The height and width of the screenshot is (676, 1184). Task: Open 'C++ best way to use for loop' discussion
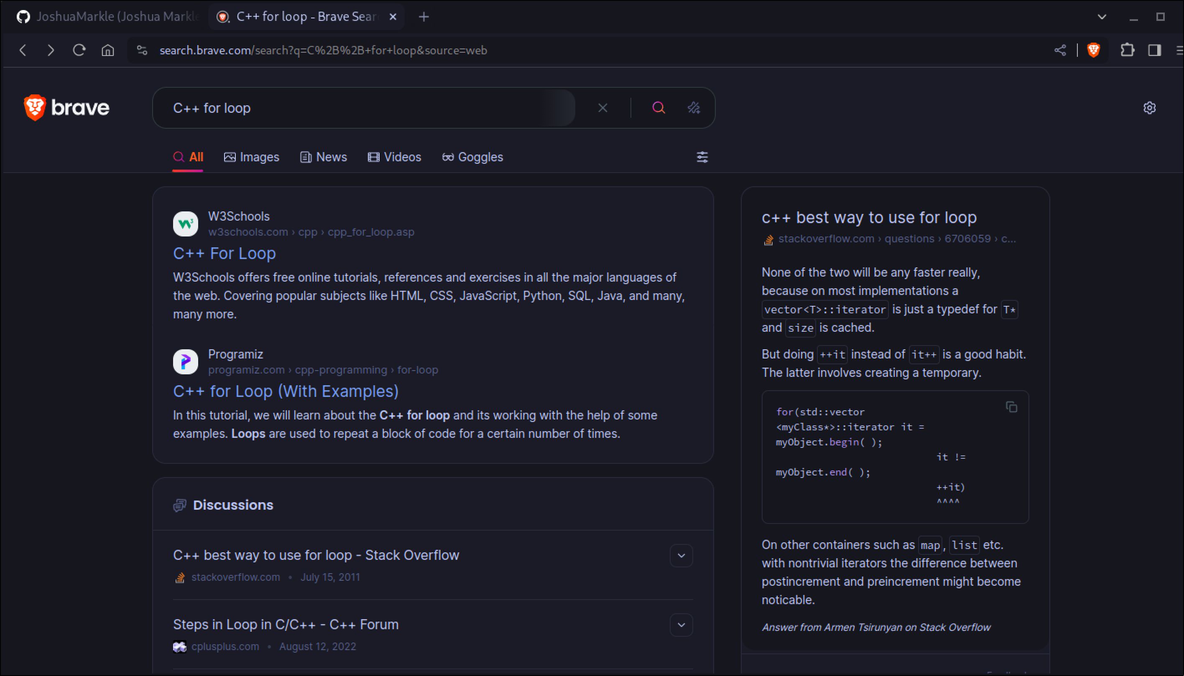click(316, 555)
